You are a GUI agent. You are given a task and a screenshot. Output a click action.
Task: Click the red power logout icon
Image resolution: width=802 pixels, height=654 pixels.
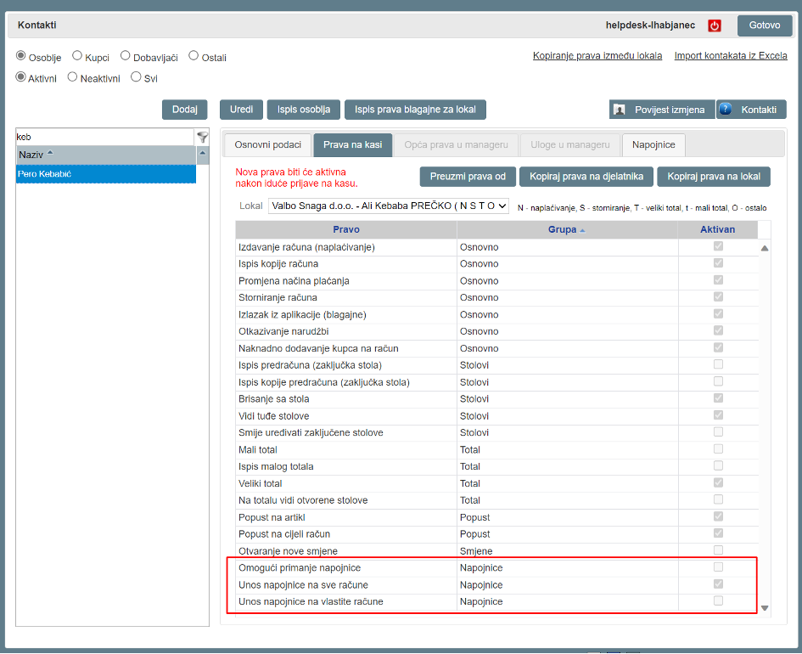715,25
